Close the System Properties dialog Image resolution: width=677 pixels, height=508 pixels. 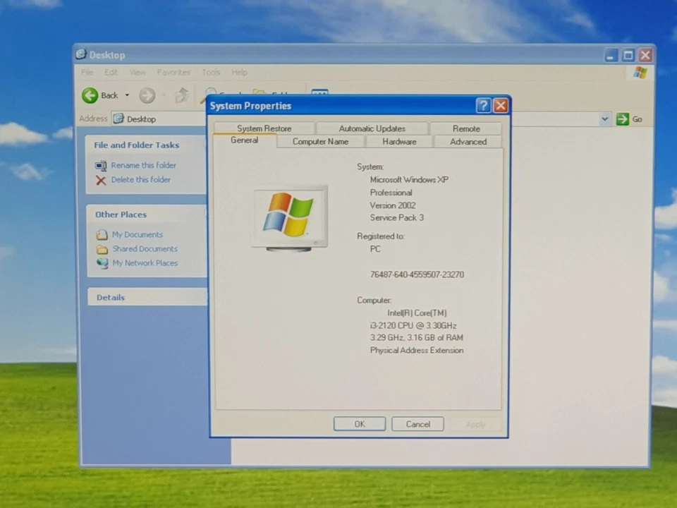501,105
